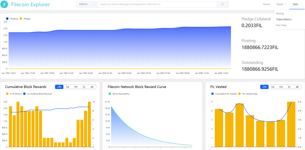
Task: Click the magnifier search button
Action: pyautogui.click(x=223, y=4)
